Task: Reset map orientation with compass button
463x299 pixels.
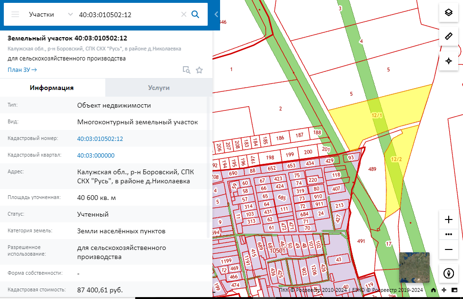Action: [449, 273]
